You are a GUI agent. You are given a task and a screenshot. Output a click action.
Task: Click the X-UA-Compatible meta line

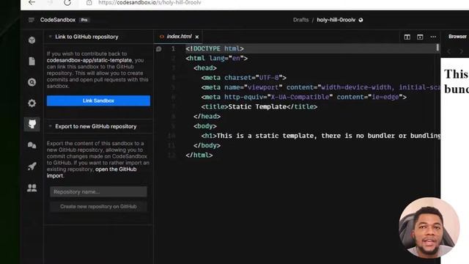point(303,97)
